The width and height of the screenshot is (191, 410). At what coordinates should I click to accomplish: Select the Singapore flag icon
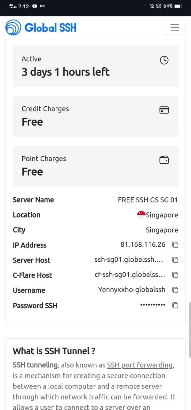(x=141, y=215)
